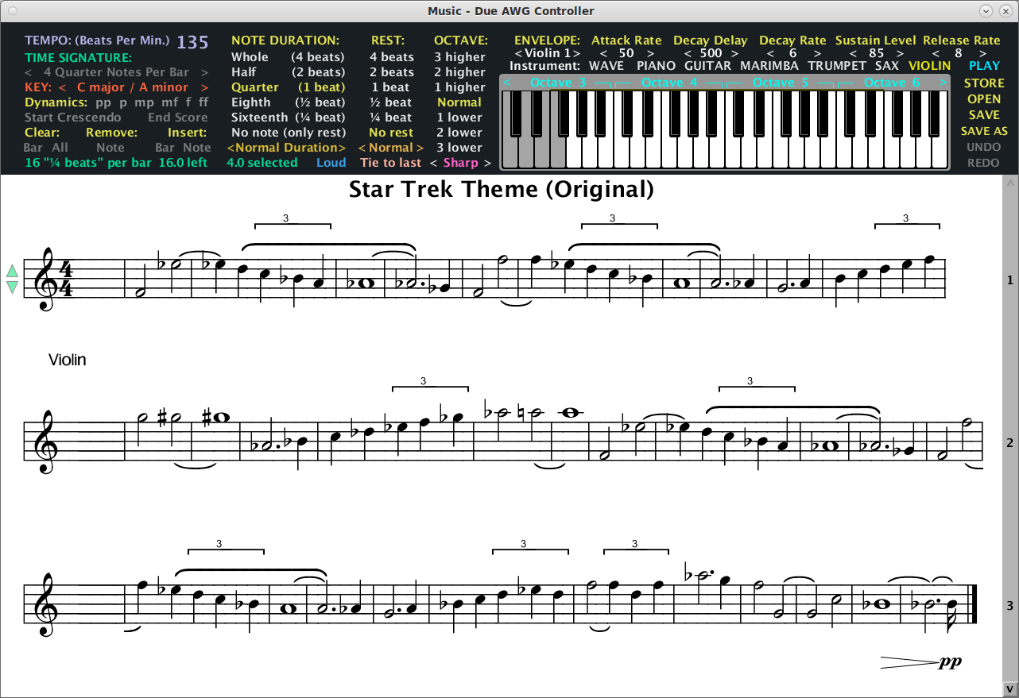Select the mf dynamics level
This screenshot has height=698, width=1019.
[x=169, y=102]
